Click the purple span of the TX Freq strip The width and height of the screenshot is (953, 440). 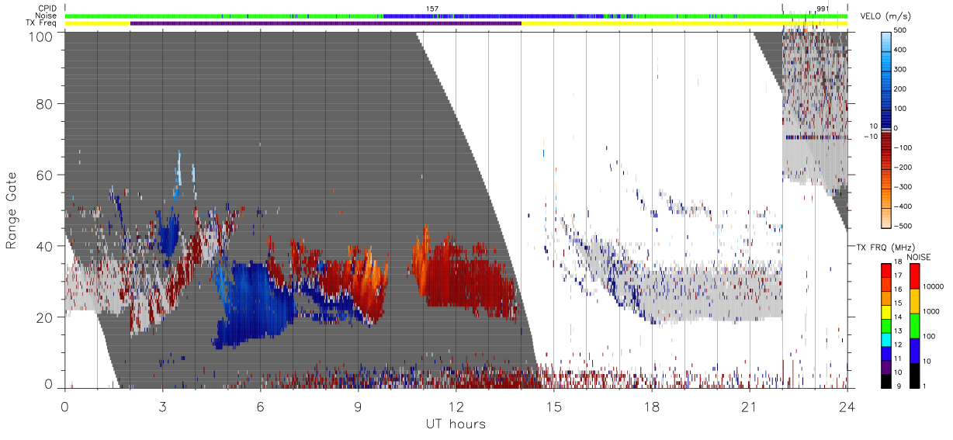tap(326, 23)
